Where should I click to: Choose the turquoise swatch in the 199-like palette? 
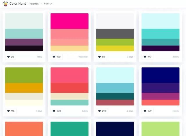tap(160, 34)
